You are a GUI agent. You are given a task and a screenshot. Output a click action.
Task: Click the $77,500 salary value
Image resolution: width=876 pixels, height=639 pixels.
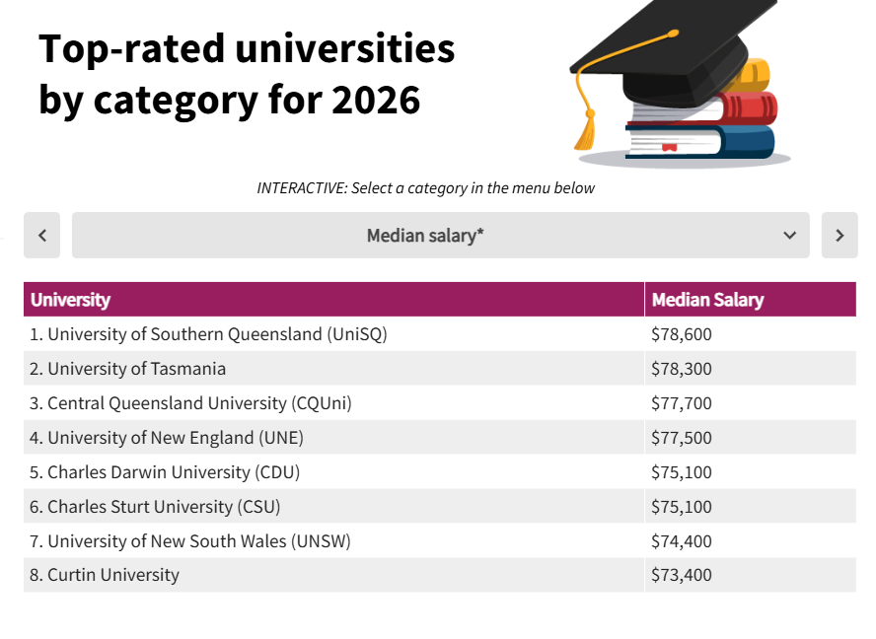pos(682,438)
